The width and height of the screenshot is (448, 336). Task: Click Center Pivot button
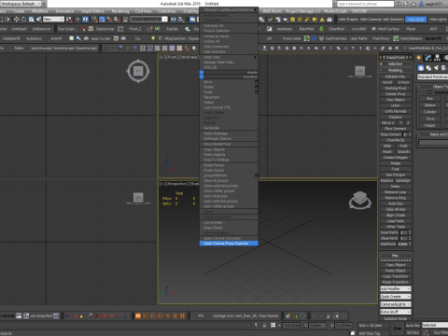pyautogui.click(x=396, y=94)
